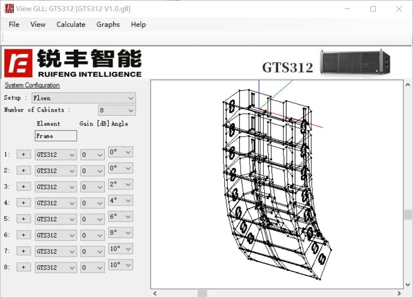Open the element type dropdown for cabinet 5
This screenshot has height=298, width=413.
tap(56, 219)
